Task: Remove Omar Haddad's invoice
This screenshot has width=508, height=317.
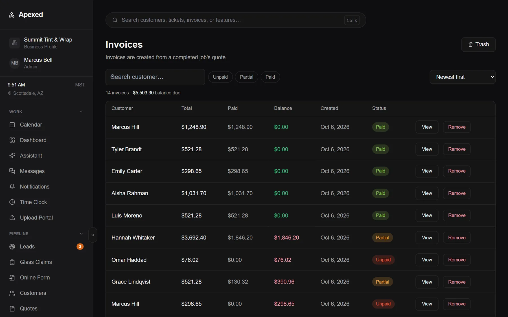Action: pos(457,260)
